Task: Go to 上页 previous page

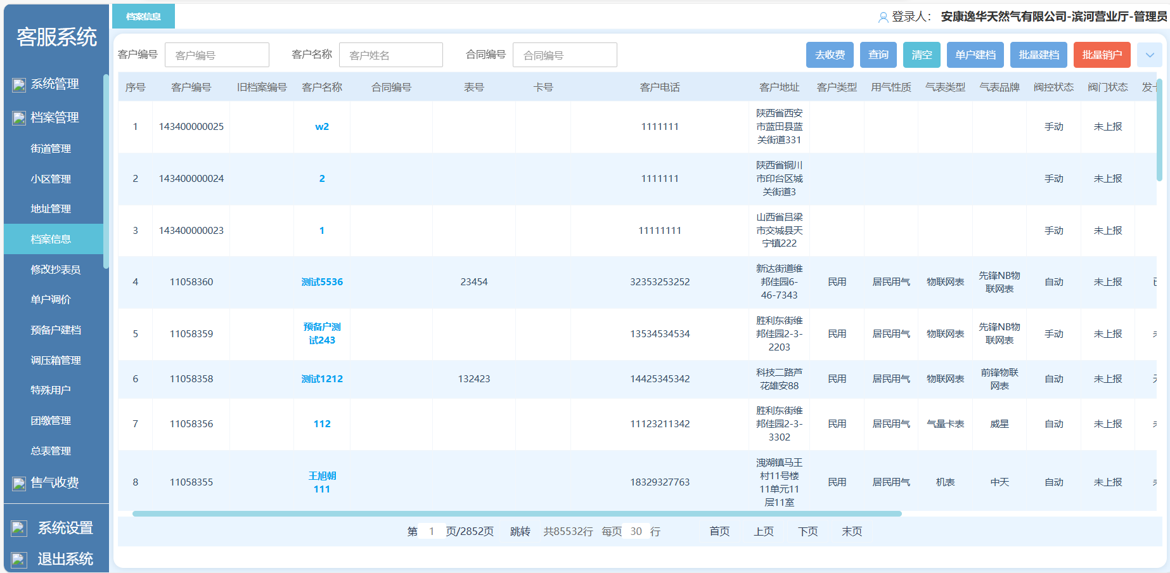Action: [764, 531]
